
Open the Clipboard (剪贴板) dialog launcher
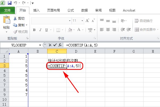[27, 38]
